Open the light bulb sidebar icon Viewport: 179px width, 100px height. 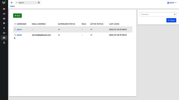coord(4,28)
